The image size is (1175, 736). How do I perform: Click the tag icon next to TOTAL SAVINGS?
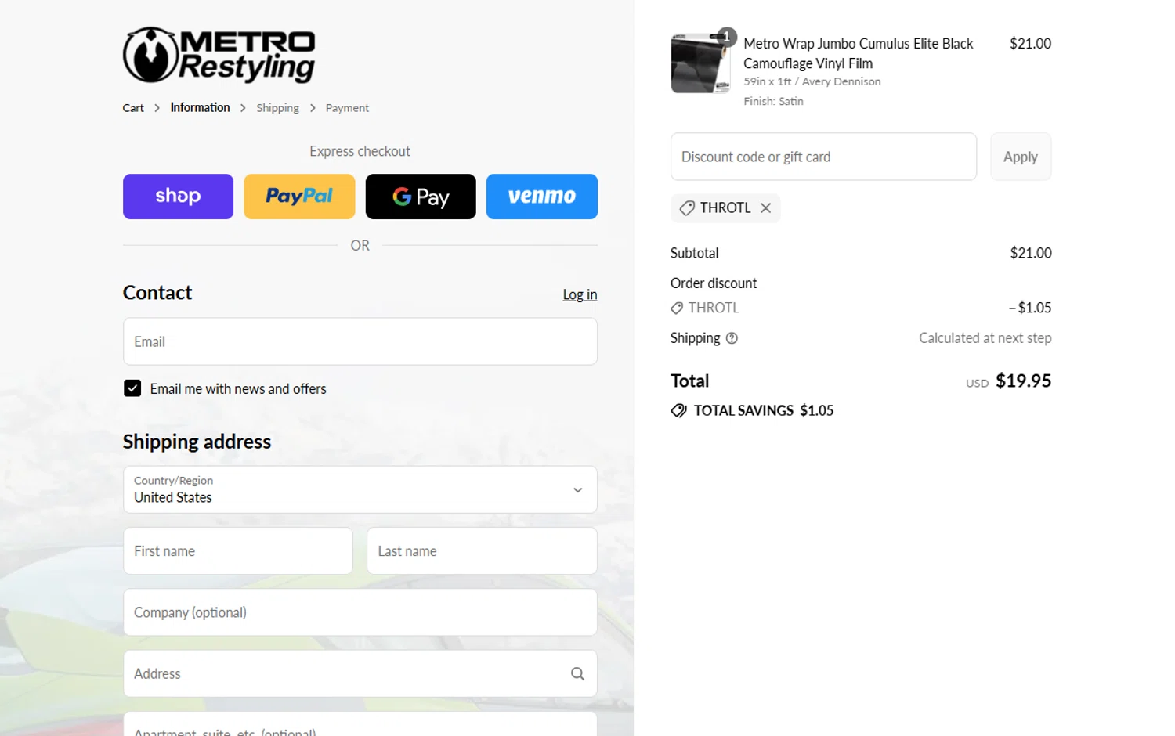tap(678, 410)
